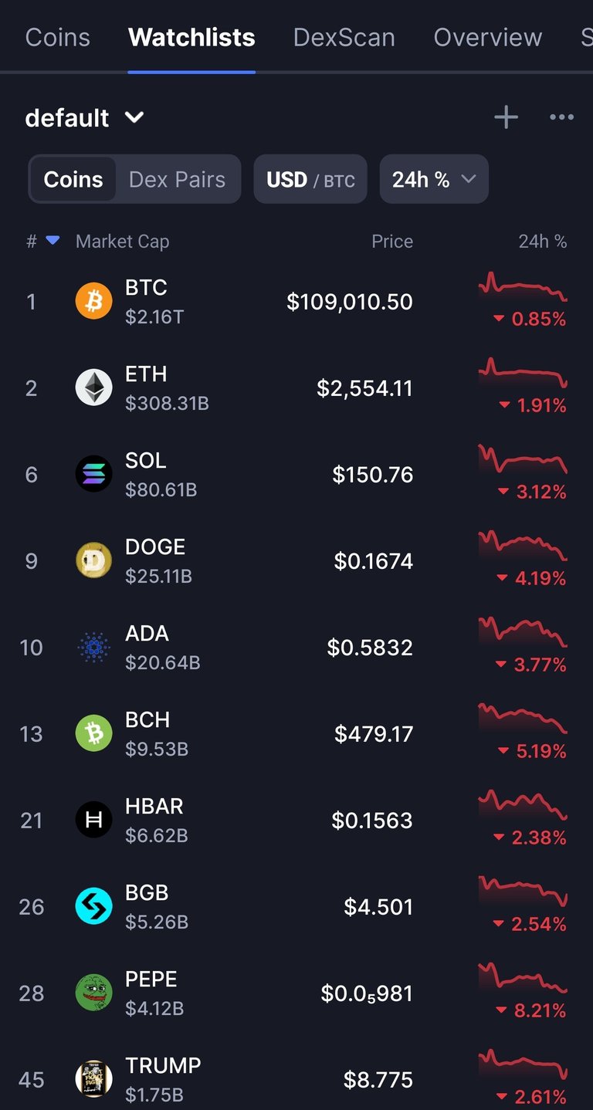Viewport: 593px width, 1110px height.
Task: Select the Coins segment toggle
Action: [x=73, y=179]
